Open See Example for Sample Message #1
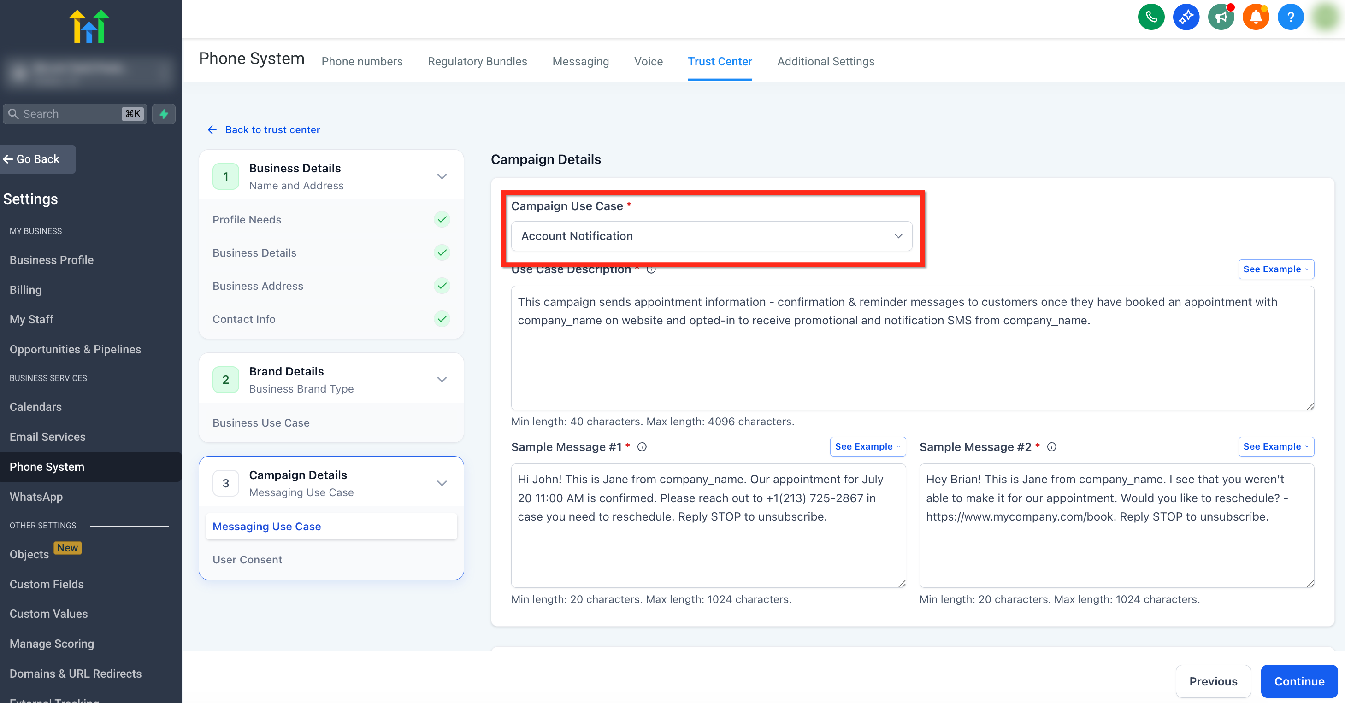The image size is (1345, 703). pyautogui.click(x=867, y=447)
